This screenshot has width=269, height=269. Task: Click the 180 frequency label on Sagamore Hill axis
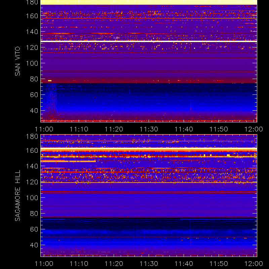click(32, 137)
